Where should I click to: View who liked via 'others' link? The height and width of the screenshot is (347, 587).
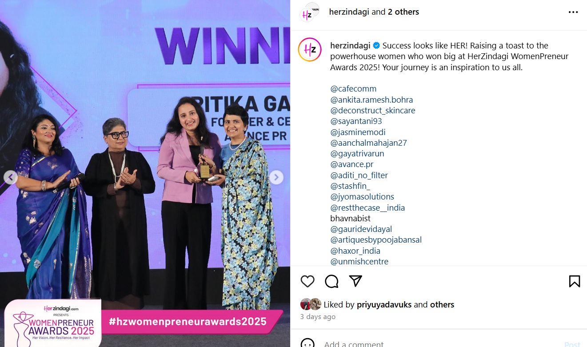point(442,304)
